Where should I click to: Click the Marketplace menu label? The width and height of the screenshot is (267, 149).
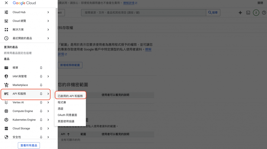[x=20, y=85]
